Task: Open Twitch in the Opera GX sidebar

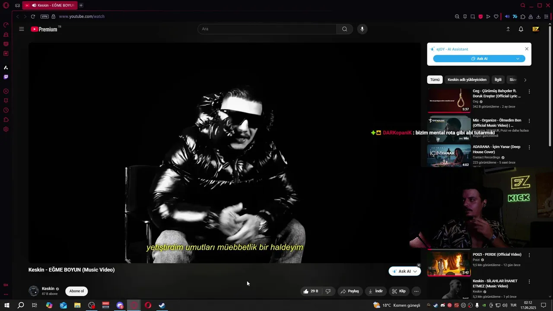Action: tap(6, 77)
